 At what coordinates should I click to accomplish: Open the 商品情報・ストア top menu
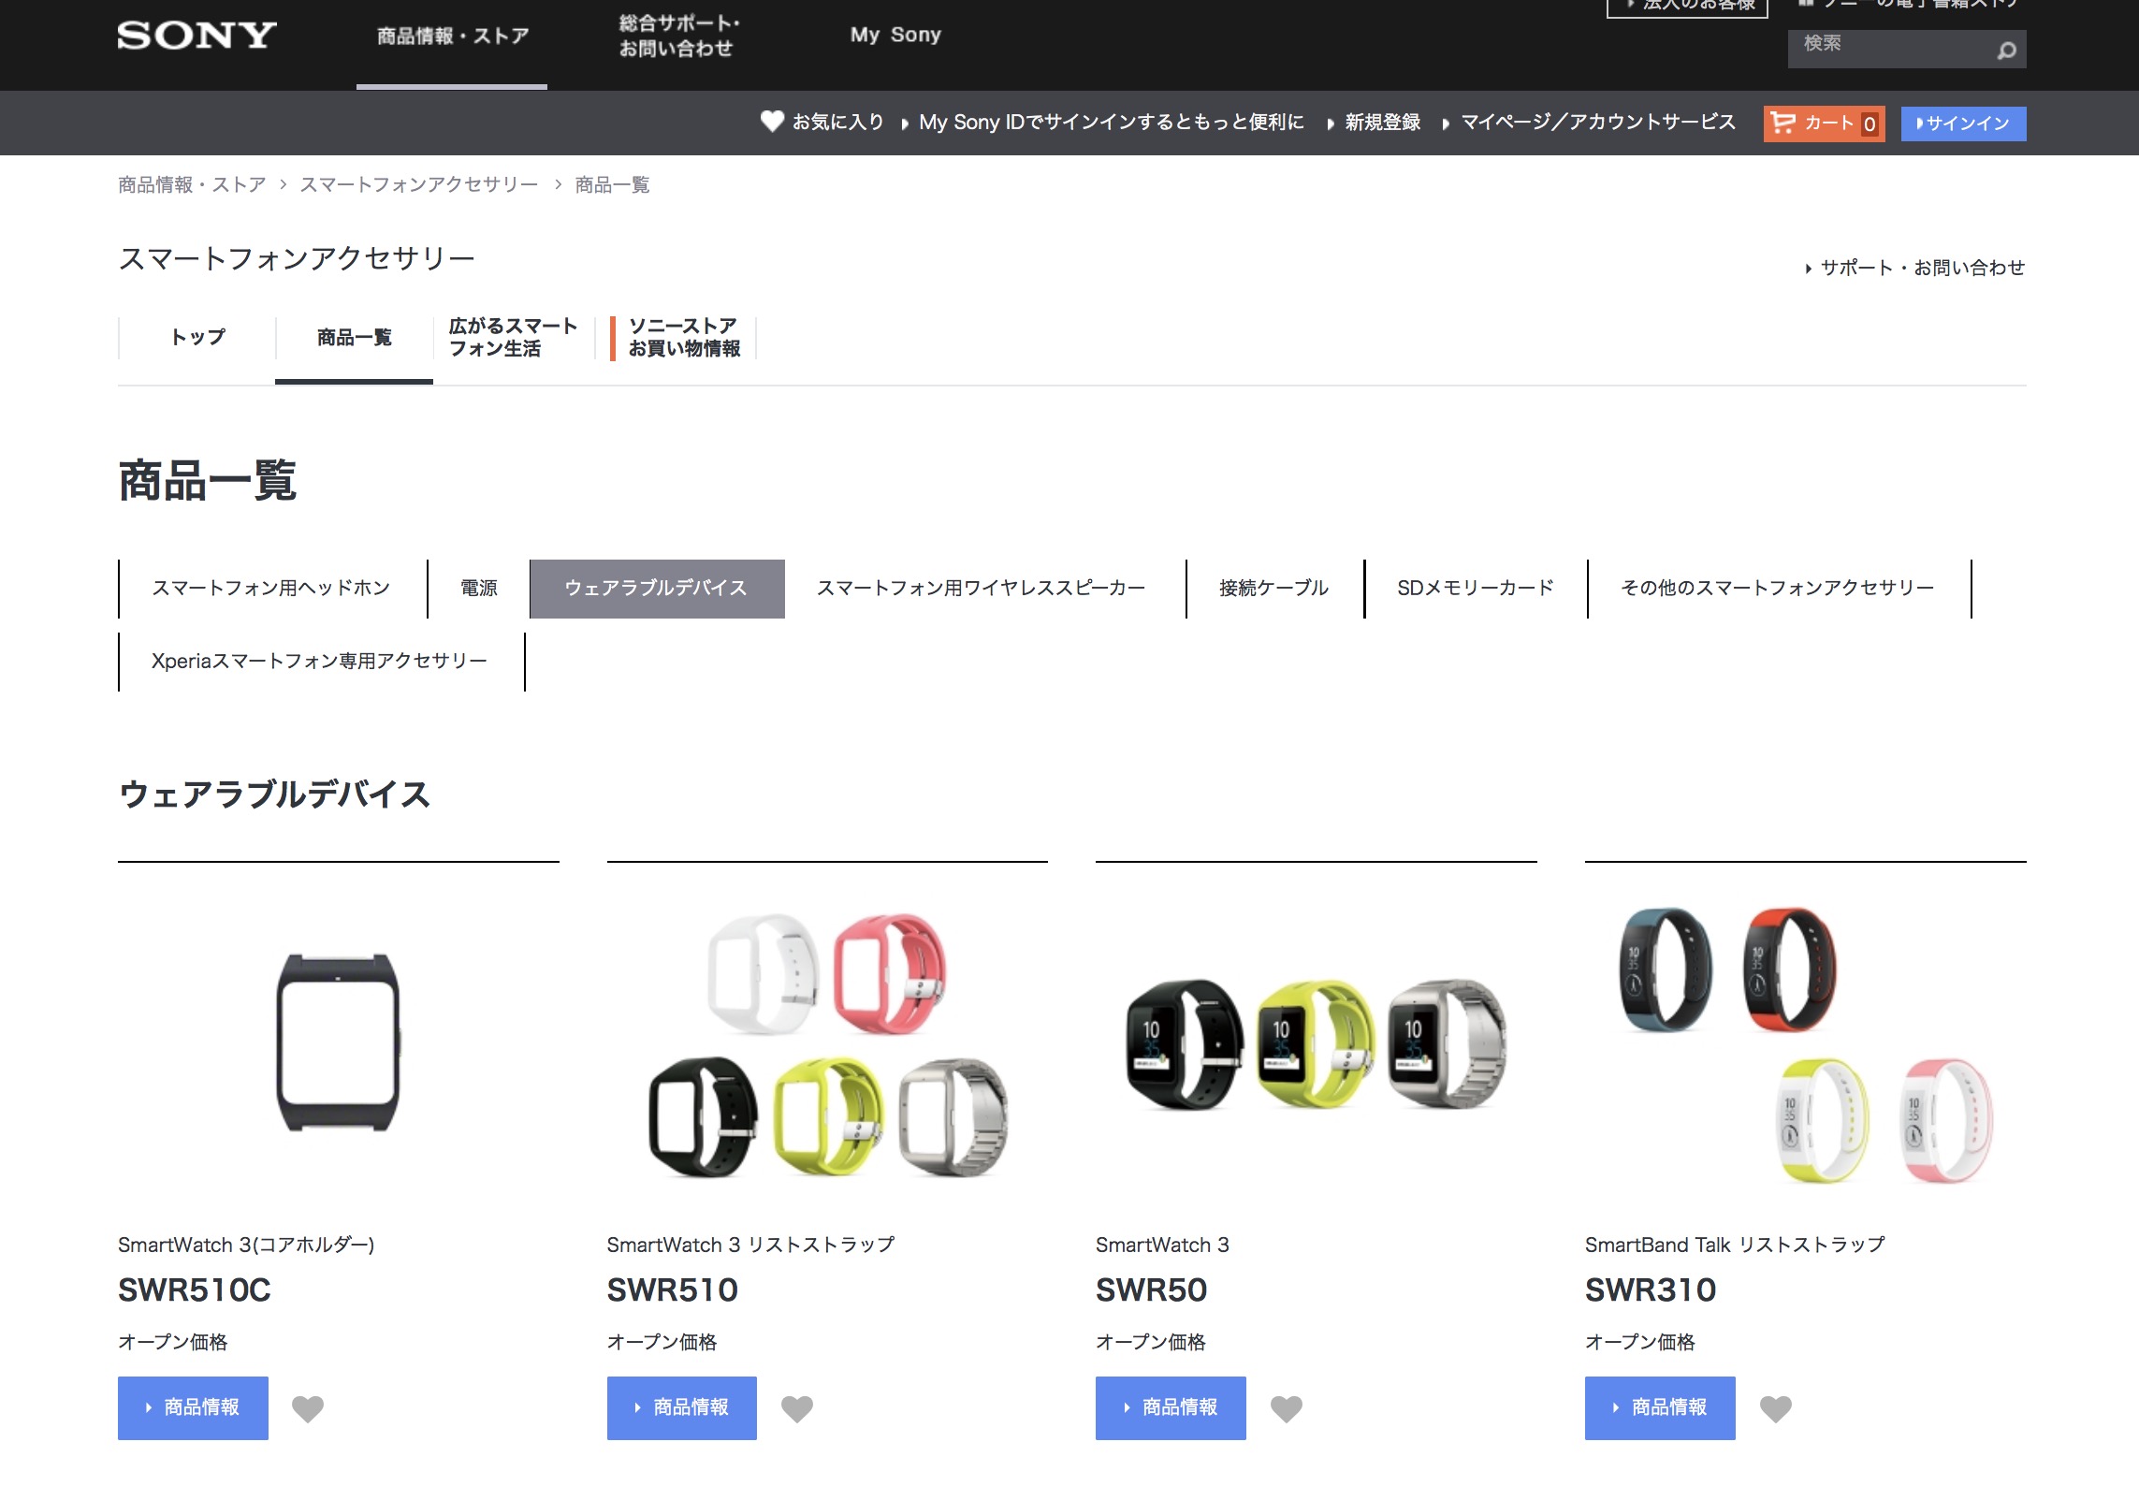[453, 36]
